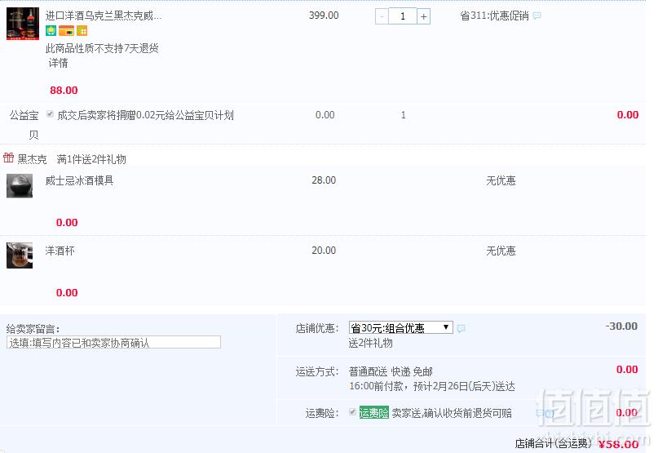Click the 卖家送,确认收货前退货可赔 text
Image resolution: width=658 pixels, height=453 pixels.
click(452, 413)
